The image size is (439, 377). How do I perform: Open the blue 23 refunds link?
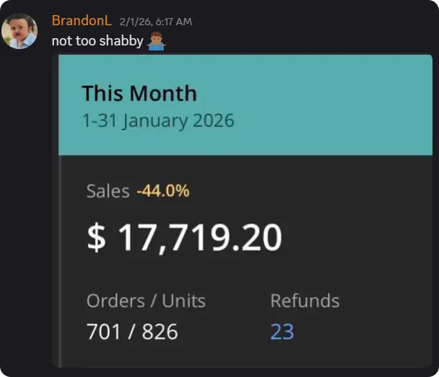click(x=282, y=332)
